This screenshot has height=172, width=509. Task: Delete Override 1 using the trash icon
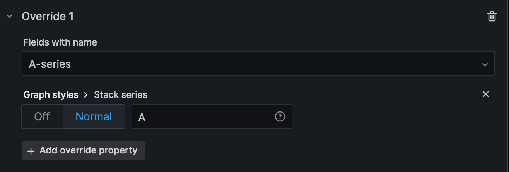coord(492,17)
